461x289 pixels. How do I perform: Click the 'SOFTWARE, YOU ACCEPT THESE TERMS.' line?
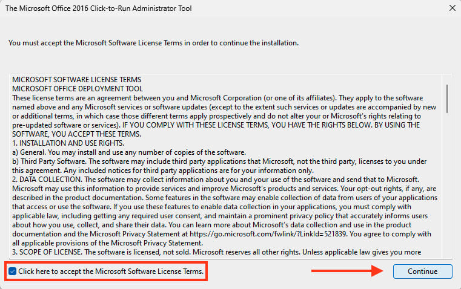pyautogui.click(x=77, y=134)
